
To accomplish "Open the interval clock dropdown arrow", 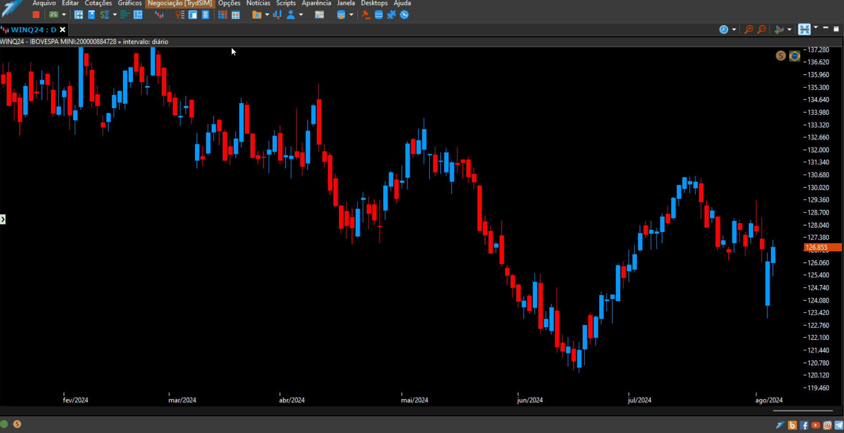I will 734,30.
